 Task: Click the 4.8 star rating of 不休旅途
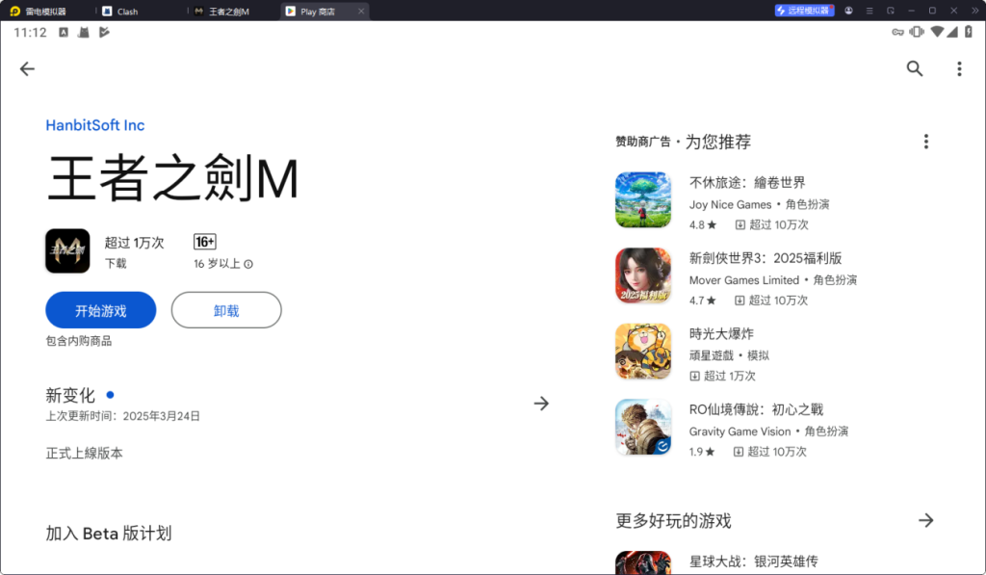point(702,224)
